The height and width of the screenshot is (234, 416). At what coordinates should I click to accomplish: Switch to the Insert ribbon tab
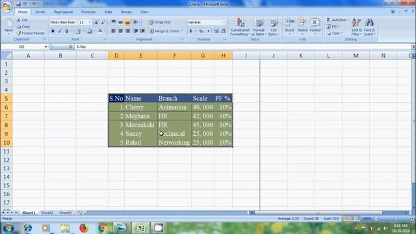point(40,12)
